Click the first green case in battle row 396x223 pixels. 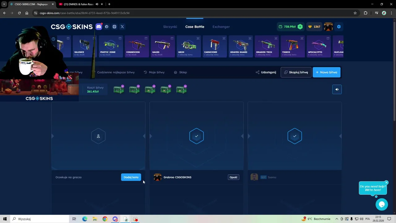coord(119,90)
